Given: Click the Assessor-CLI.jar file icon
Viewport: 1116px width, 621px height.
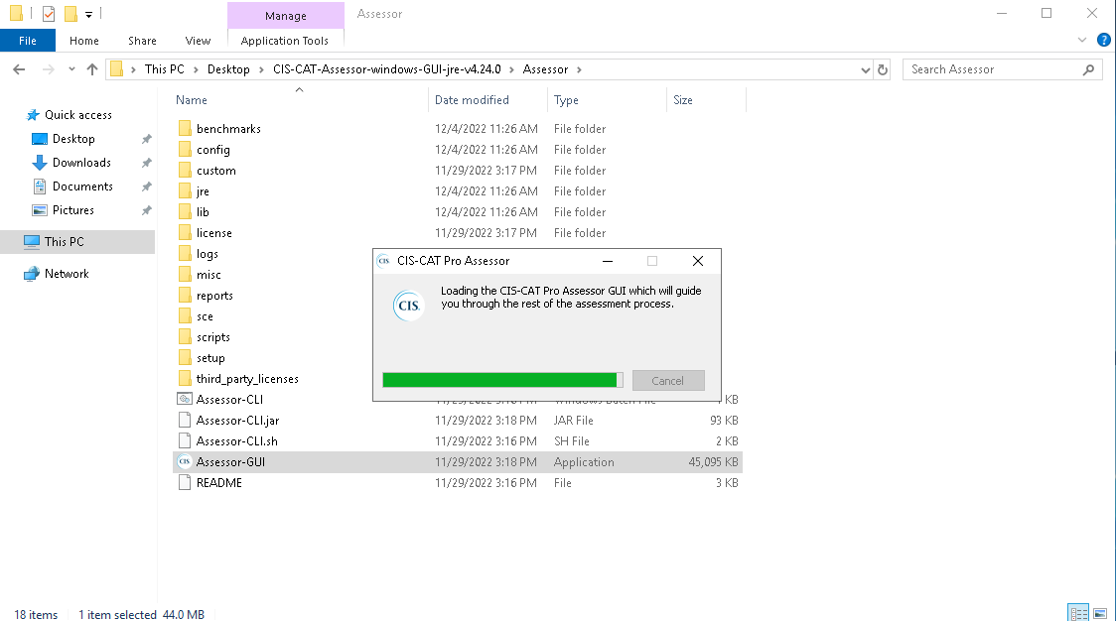Looking at the screenshot, I should tap(185, 421).
